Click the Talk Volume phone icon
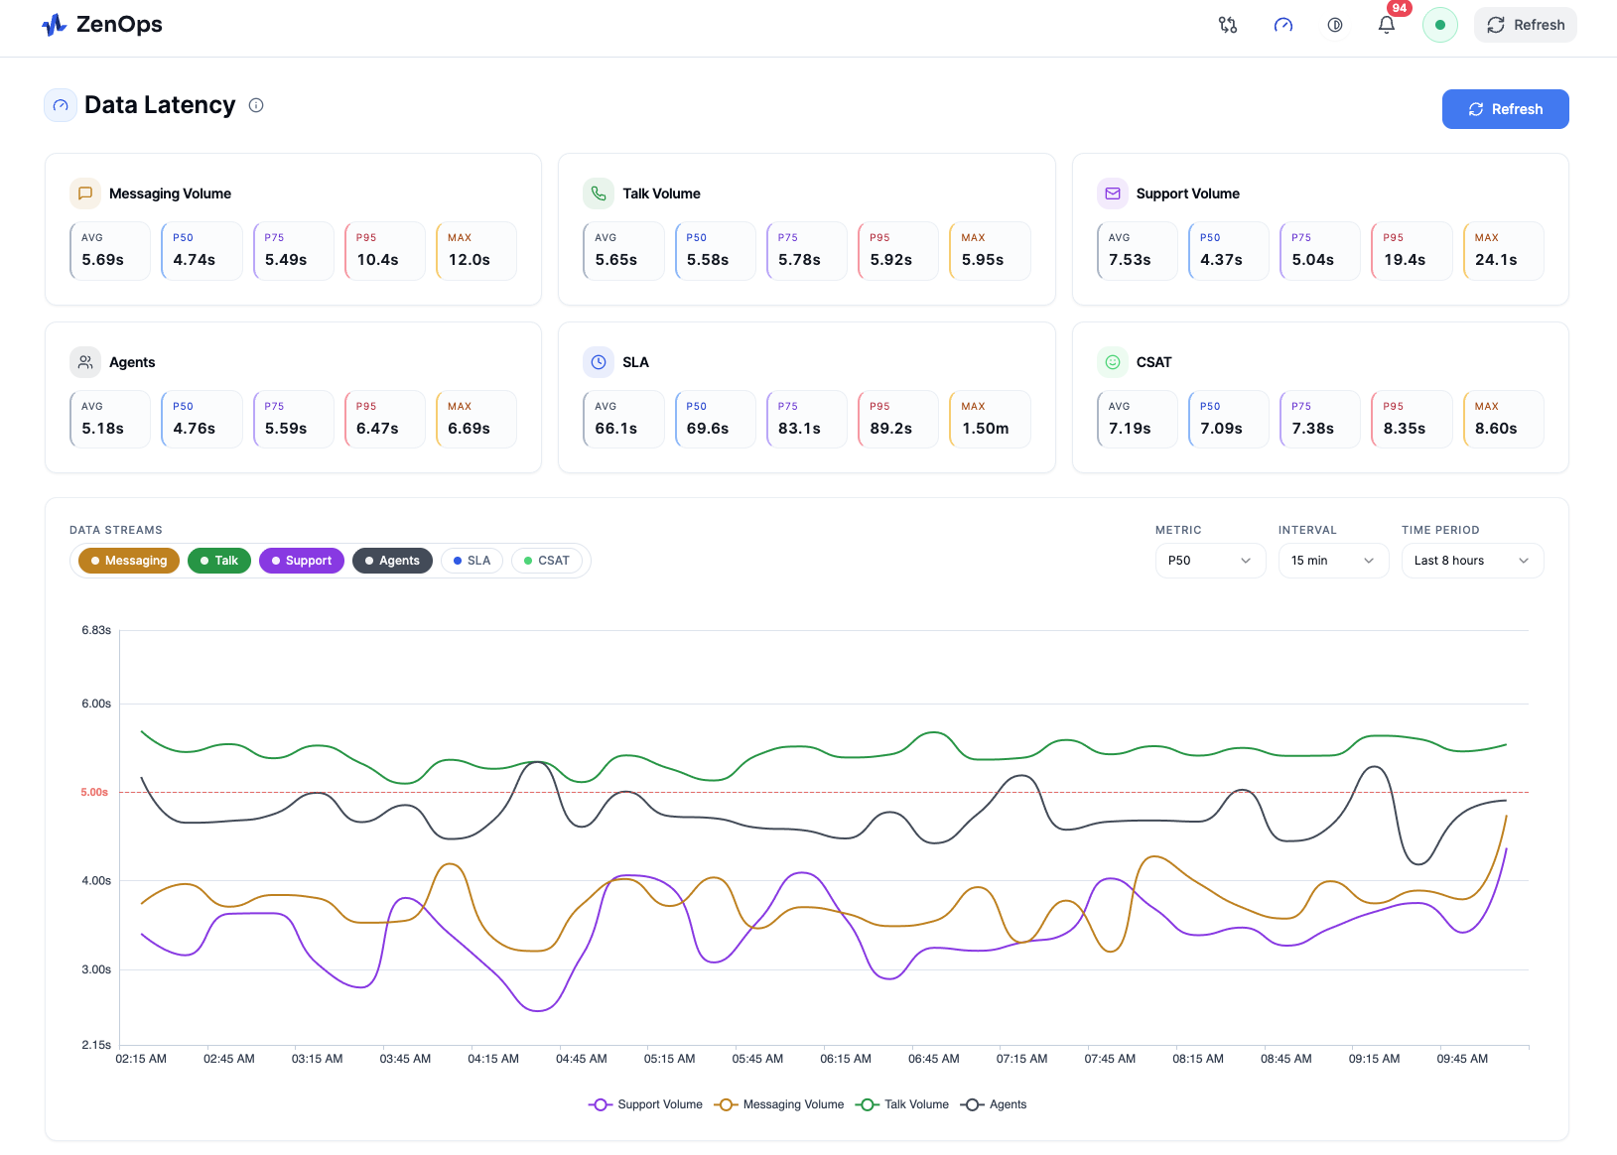 pyautogui.click(x=599, y=193)
